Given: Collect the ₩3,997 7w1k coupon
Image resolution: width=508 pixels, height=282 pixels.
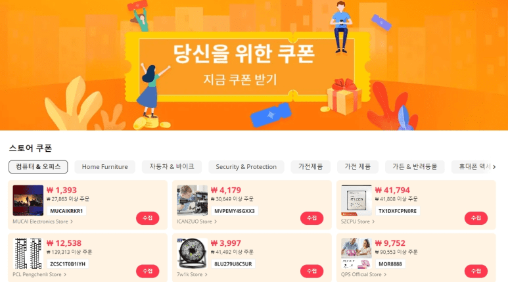Looking at the screenshot, I should (312, 271).
